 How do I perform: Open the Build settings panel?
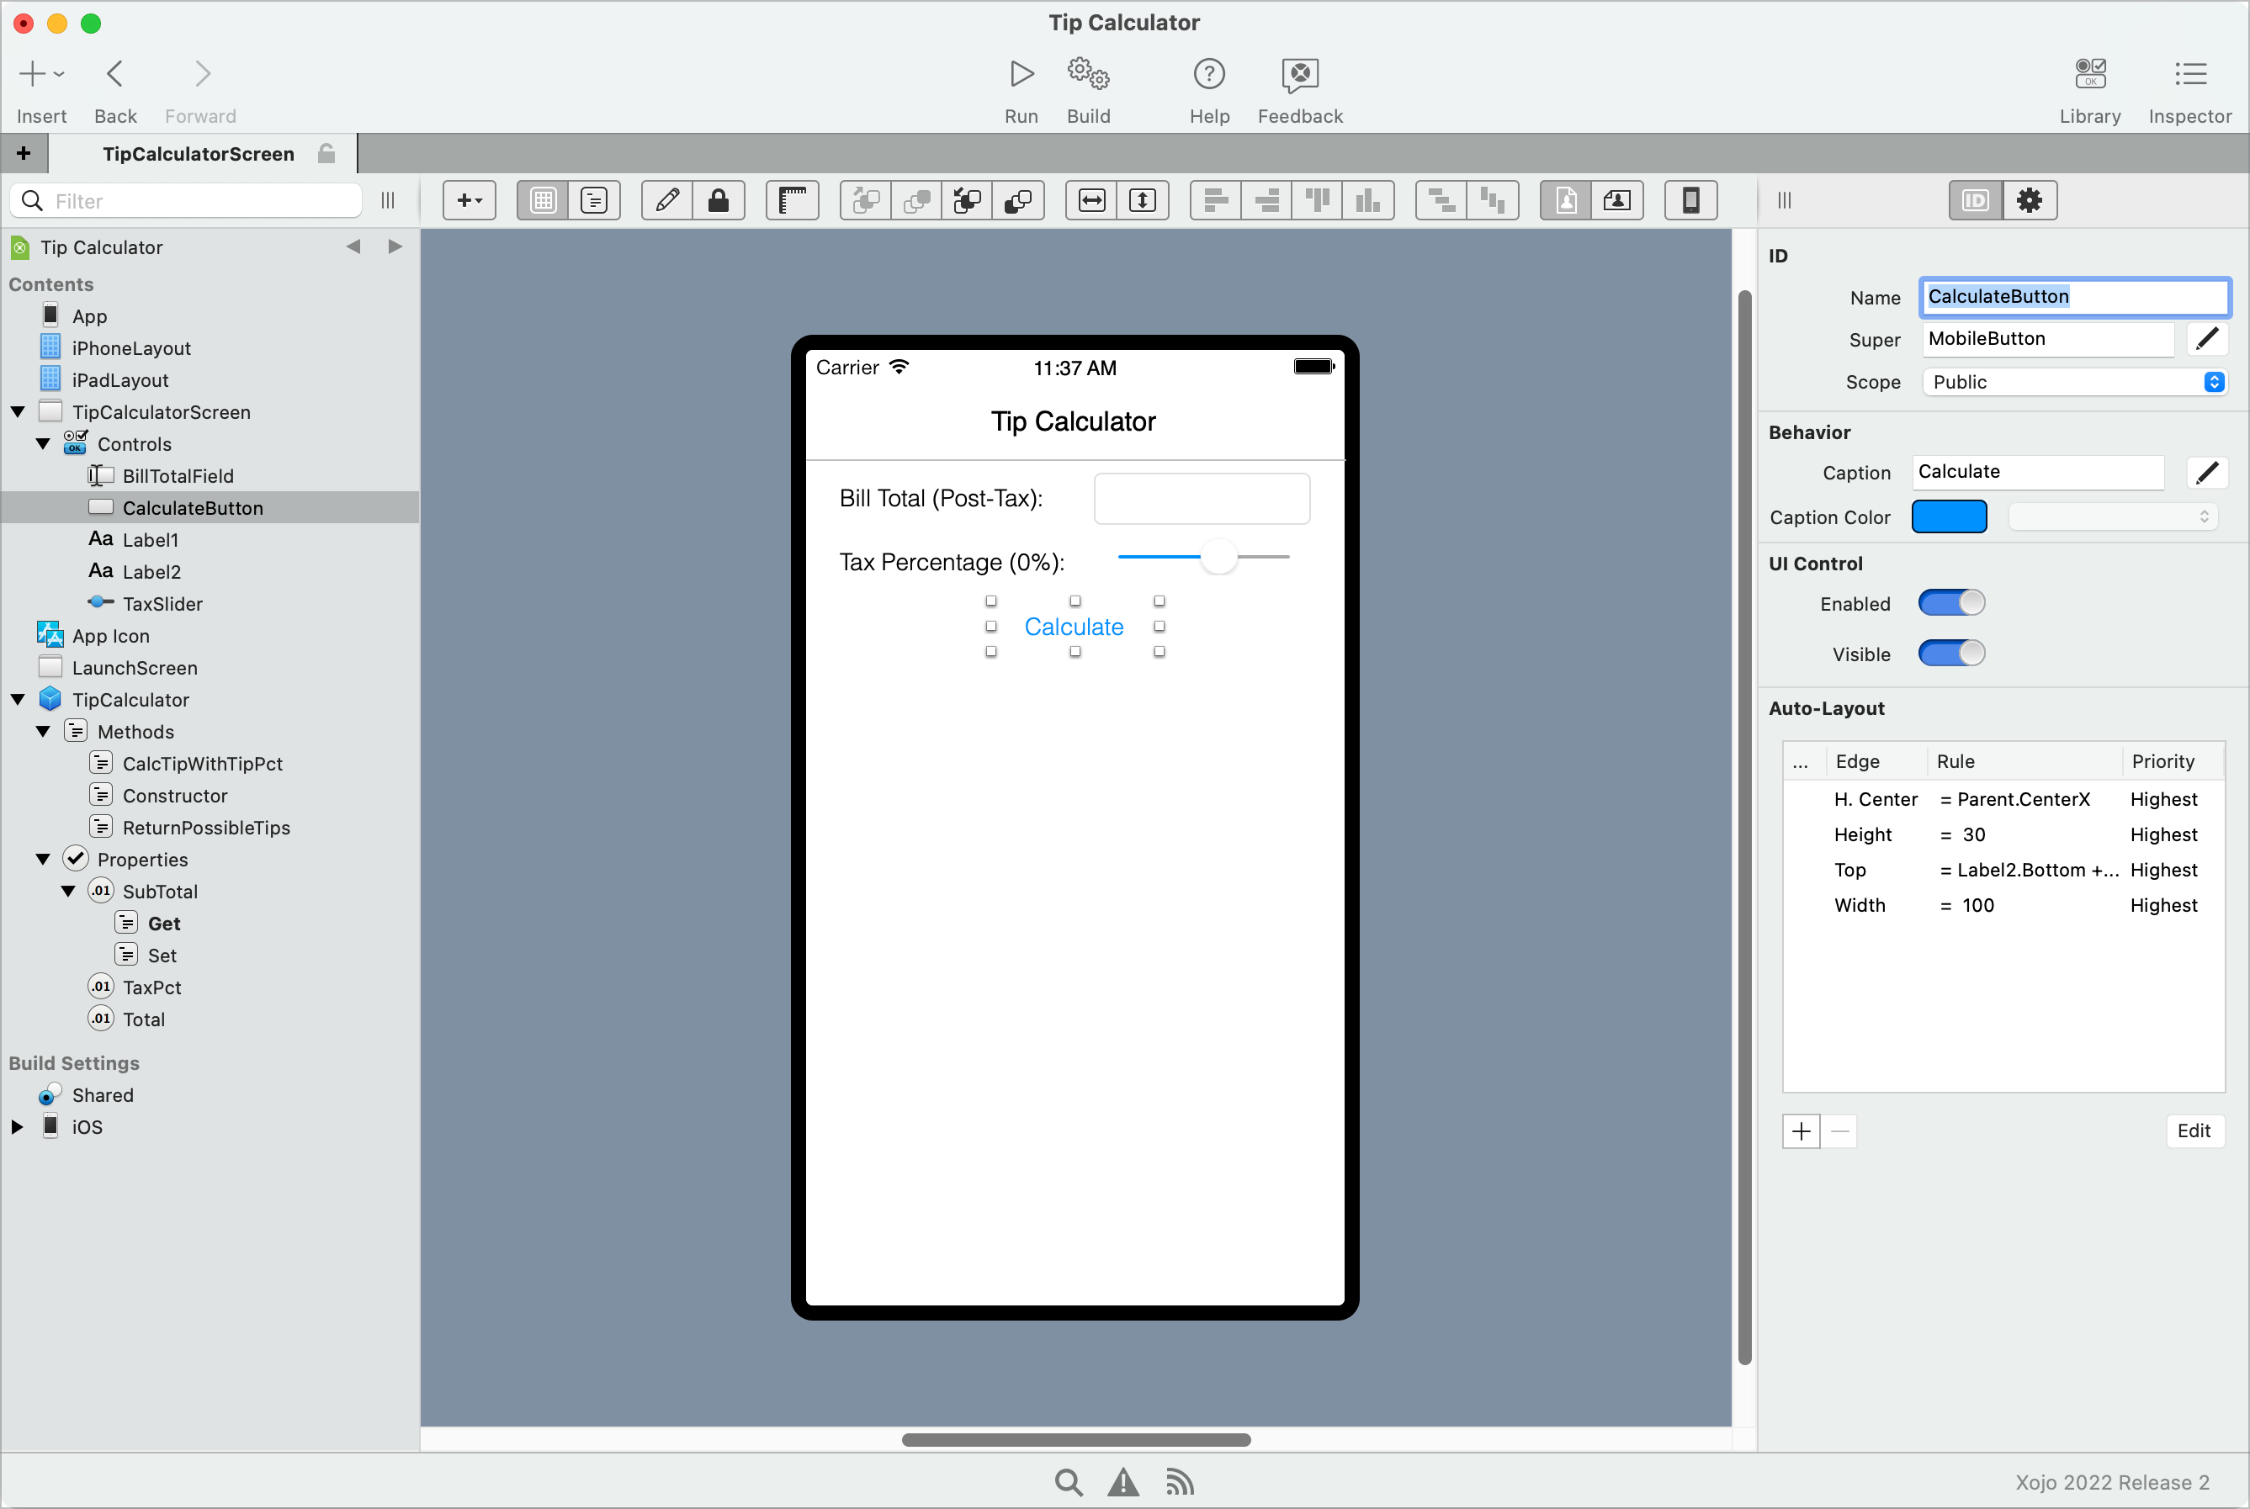pos(76,1062)
